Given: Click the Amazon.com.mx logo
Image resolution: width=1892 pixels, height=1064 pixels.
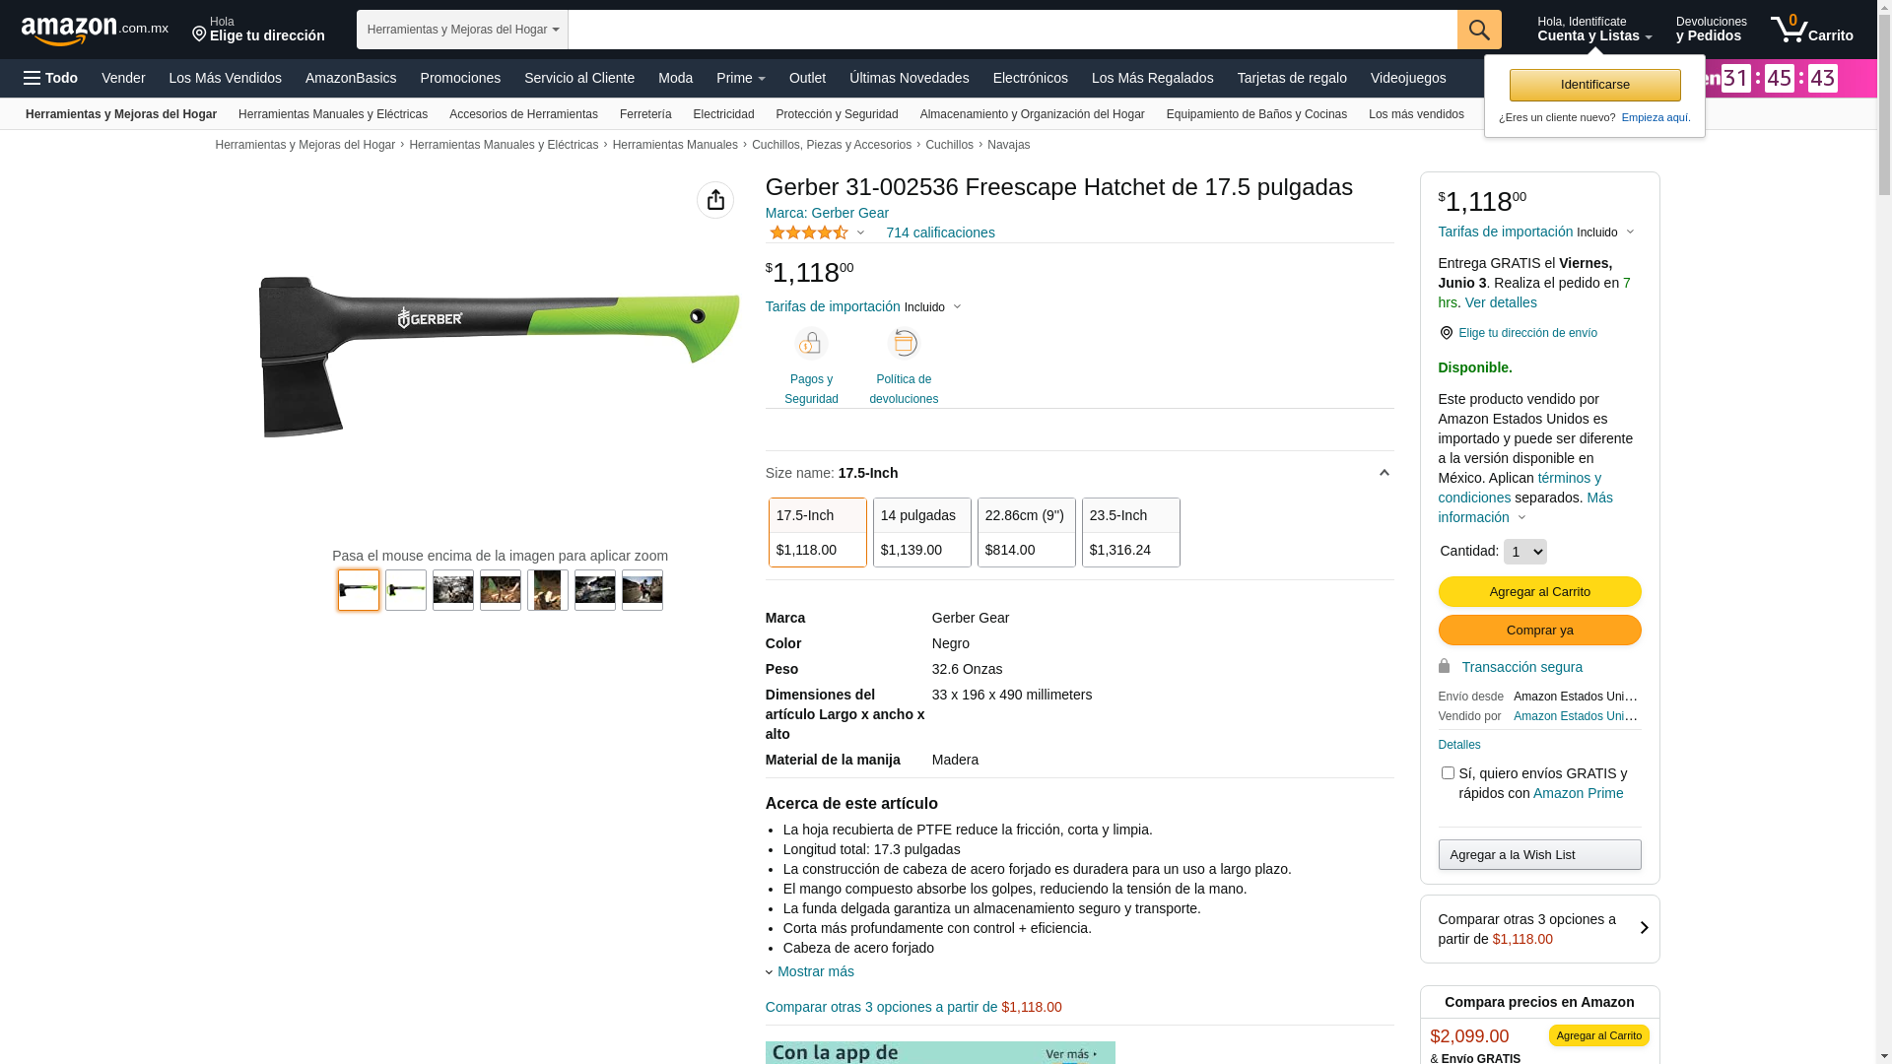Looking at the screenshot, I should 94,31.
